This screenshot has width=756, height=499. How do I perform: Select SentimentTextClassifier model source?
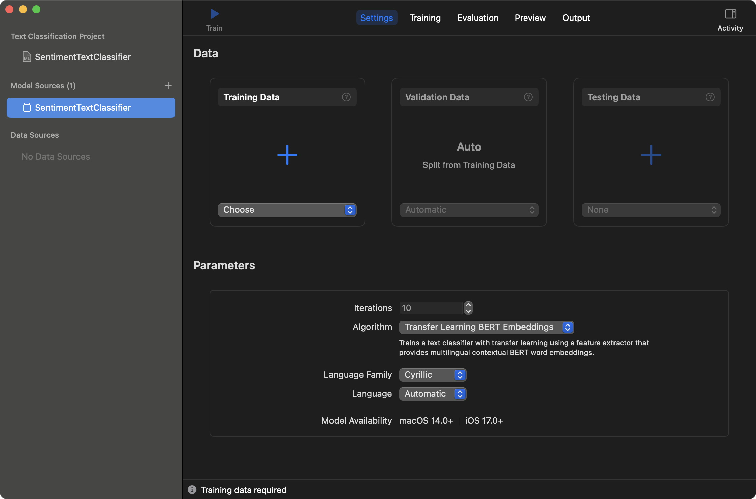pos(91,108)
